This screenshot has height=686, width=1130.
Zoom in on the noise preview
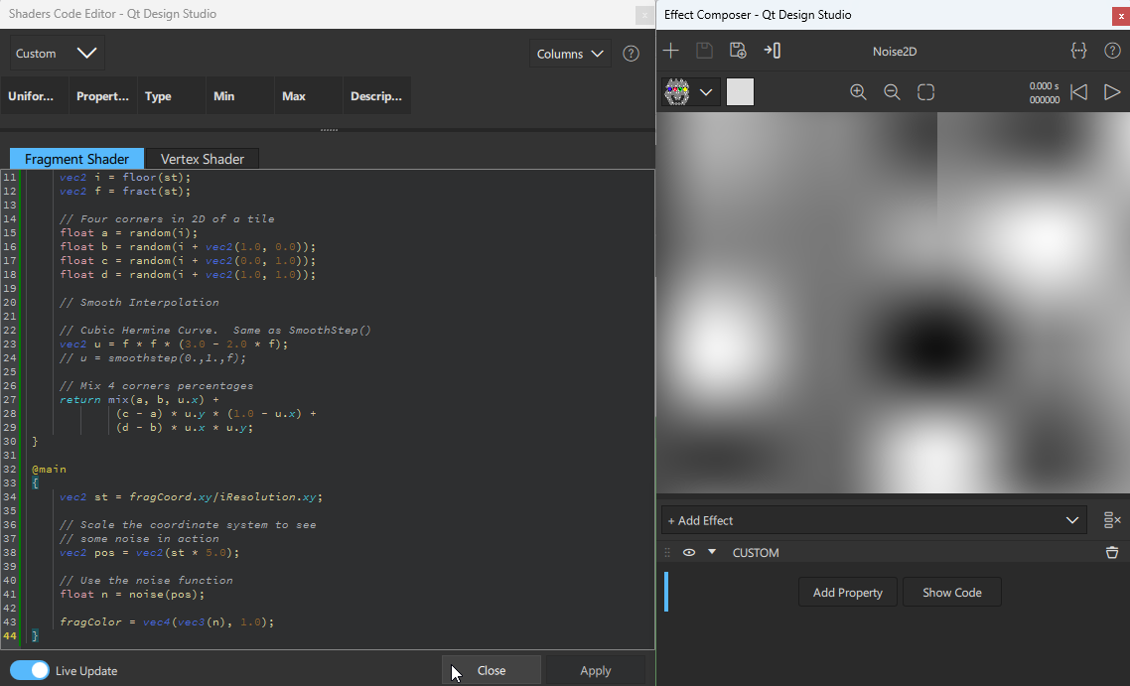[x=858, y=91]
